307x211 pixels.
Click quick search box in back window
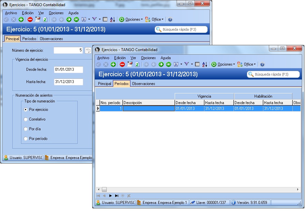tap(181, 29)
